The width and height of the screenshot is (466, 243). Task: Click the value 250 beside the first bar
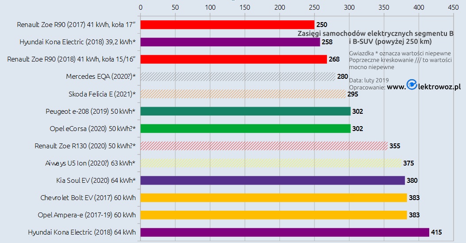tap(322, 25)
